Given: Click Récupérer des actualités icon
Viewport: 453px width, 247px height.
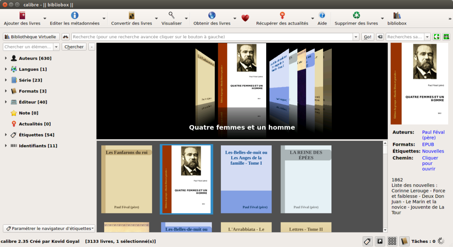Looking at the screenshot, I should point(282,15).
